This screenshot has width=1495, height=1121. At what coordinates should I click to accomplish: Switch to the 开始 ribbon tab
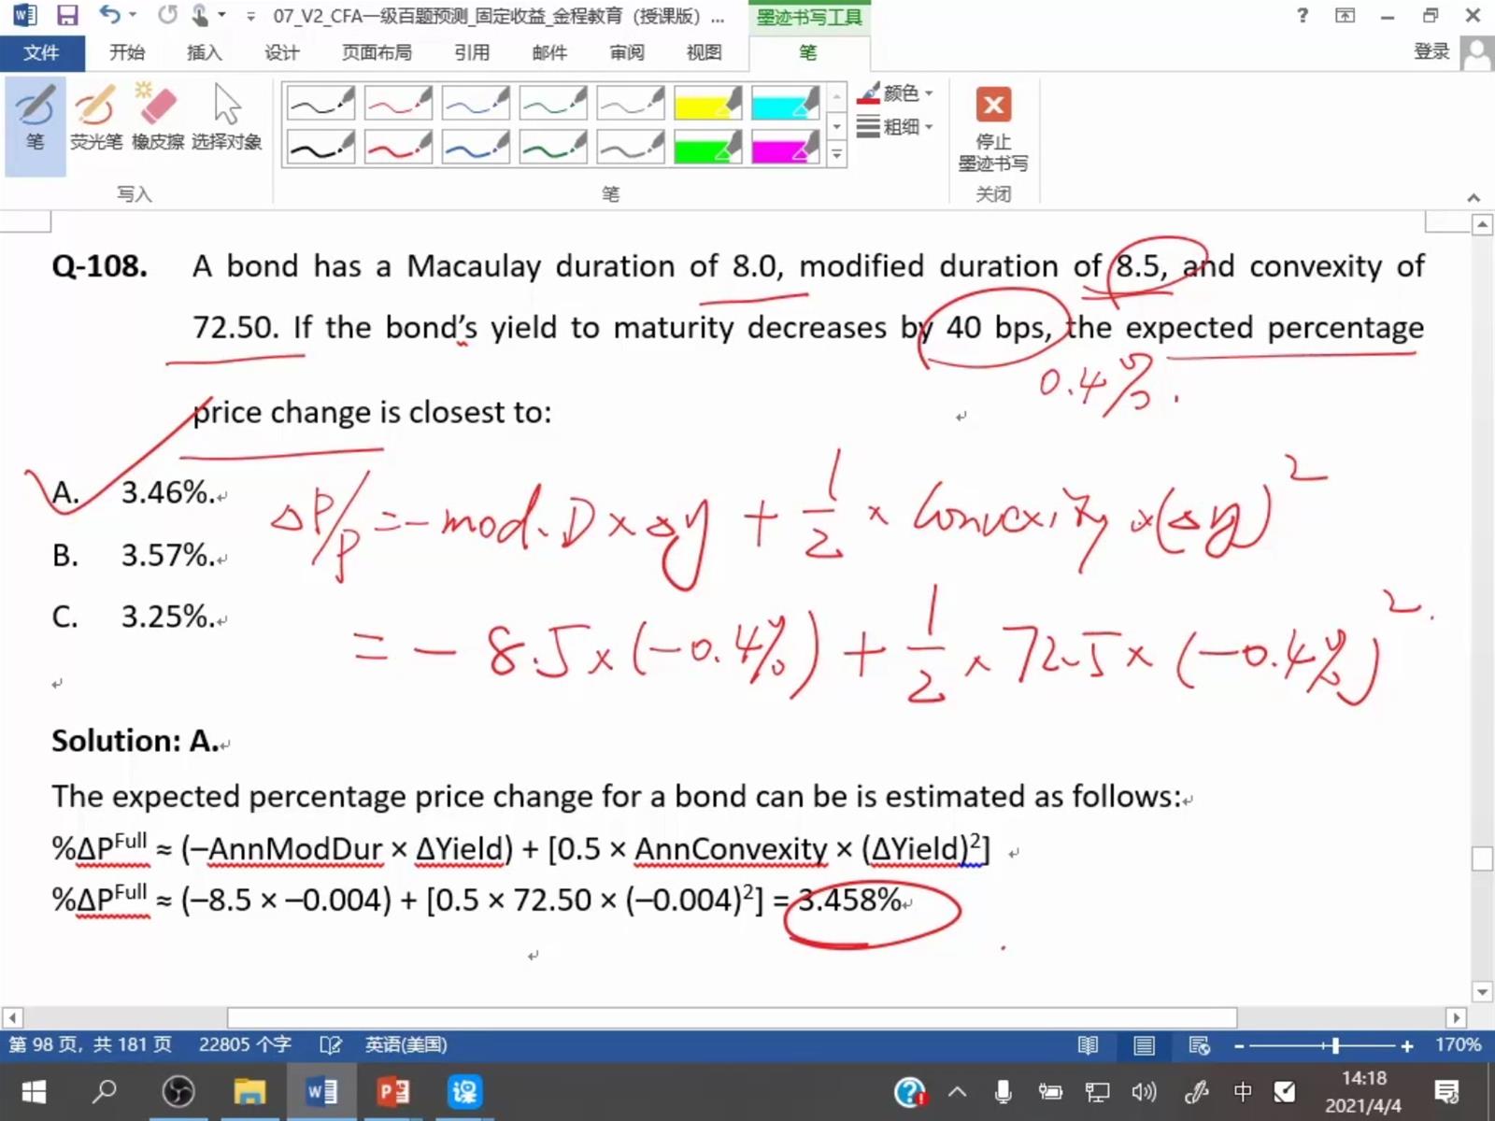(x=127, y=52)
